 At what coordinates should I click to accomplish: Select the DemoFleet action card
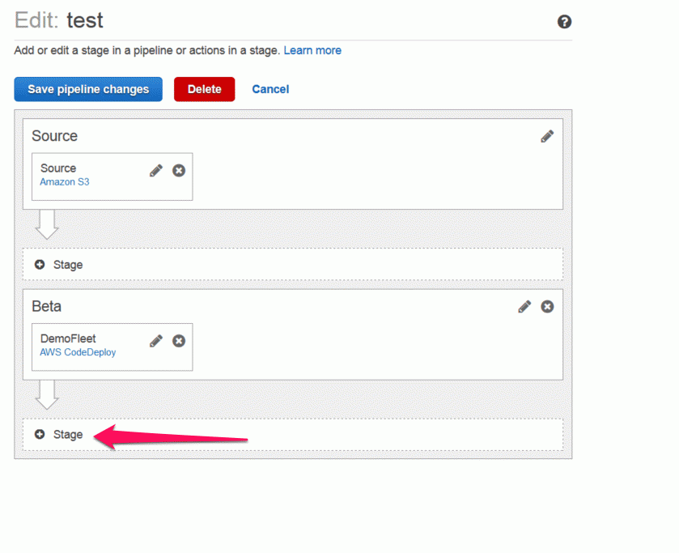pos(112,347)
